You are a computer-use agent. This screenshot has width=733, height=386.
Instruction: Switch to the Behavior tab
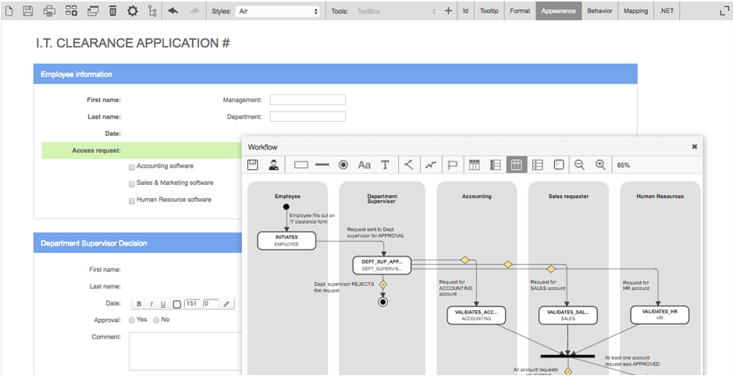pos(600,11)
